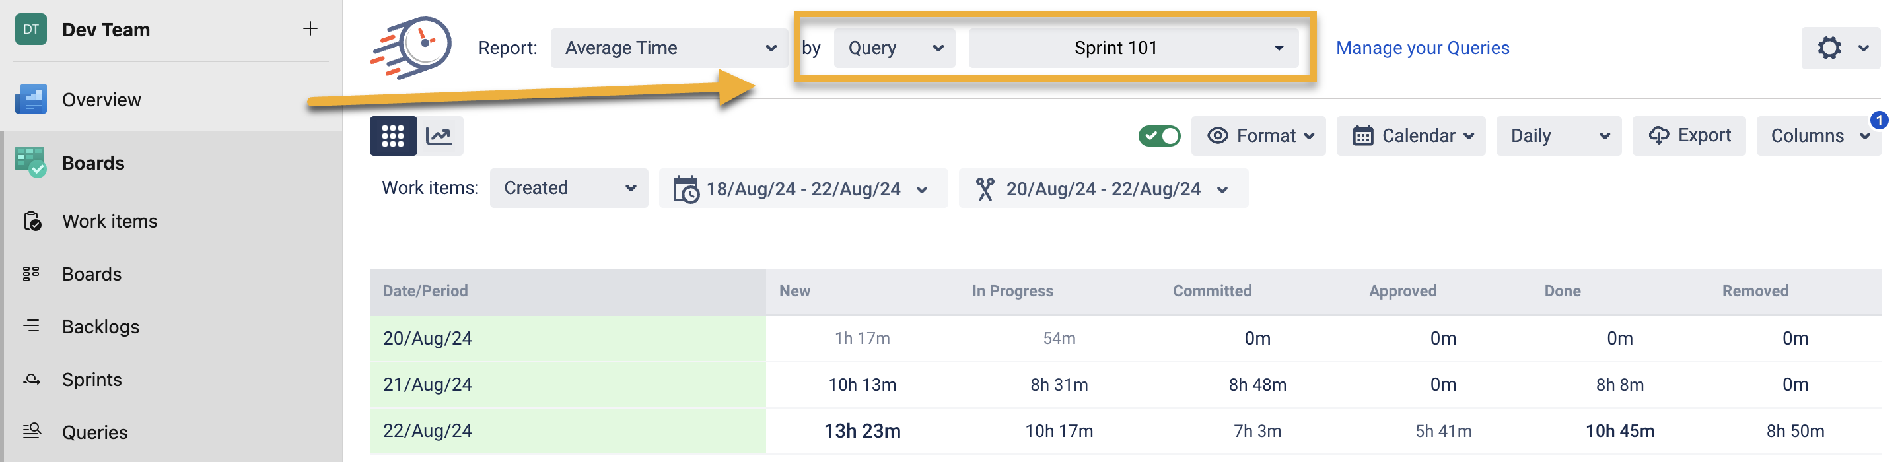Select the 22/Aug/24 row date cell
Viewport: 1902px width, 462px height.
click(x=427, y=431)
